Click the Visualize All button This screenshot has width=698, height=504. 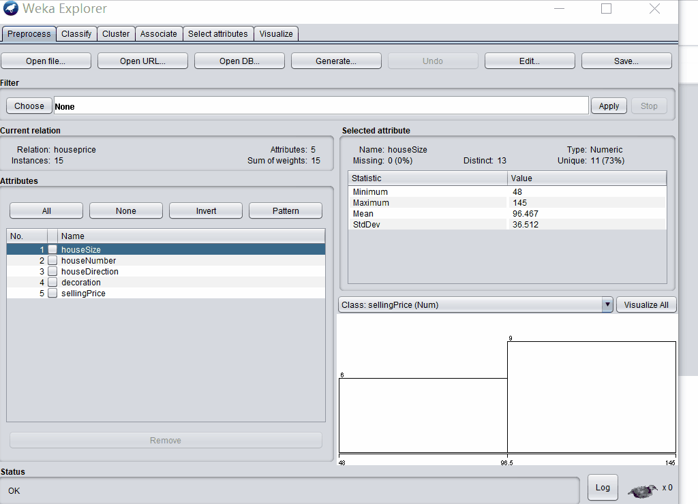[x=646, y=304]
